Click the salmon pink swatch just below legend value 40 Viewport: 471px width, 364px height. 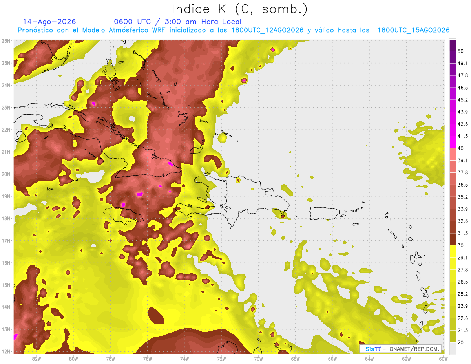453,154
